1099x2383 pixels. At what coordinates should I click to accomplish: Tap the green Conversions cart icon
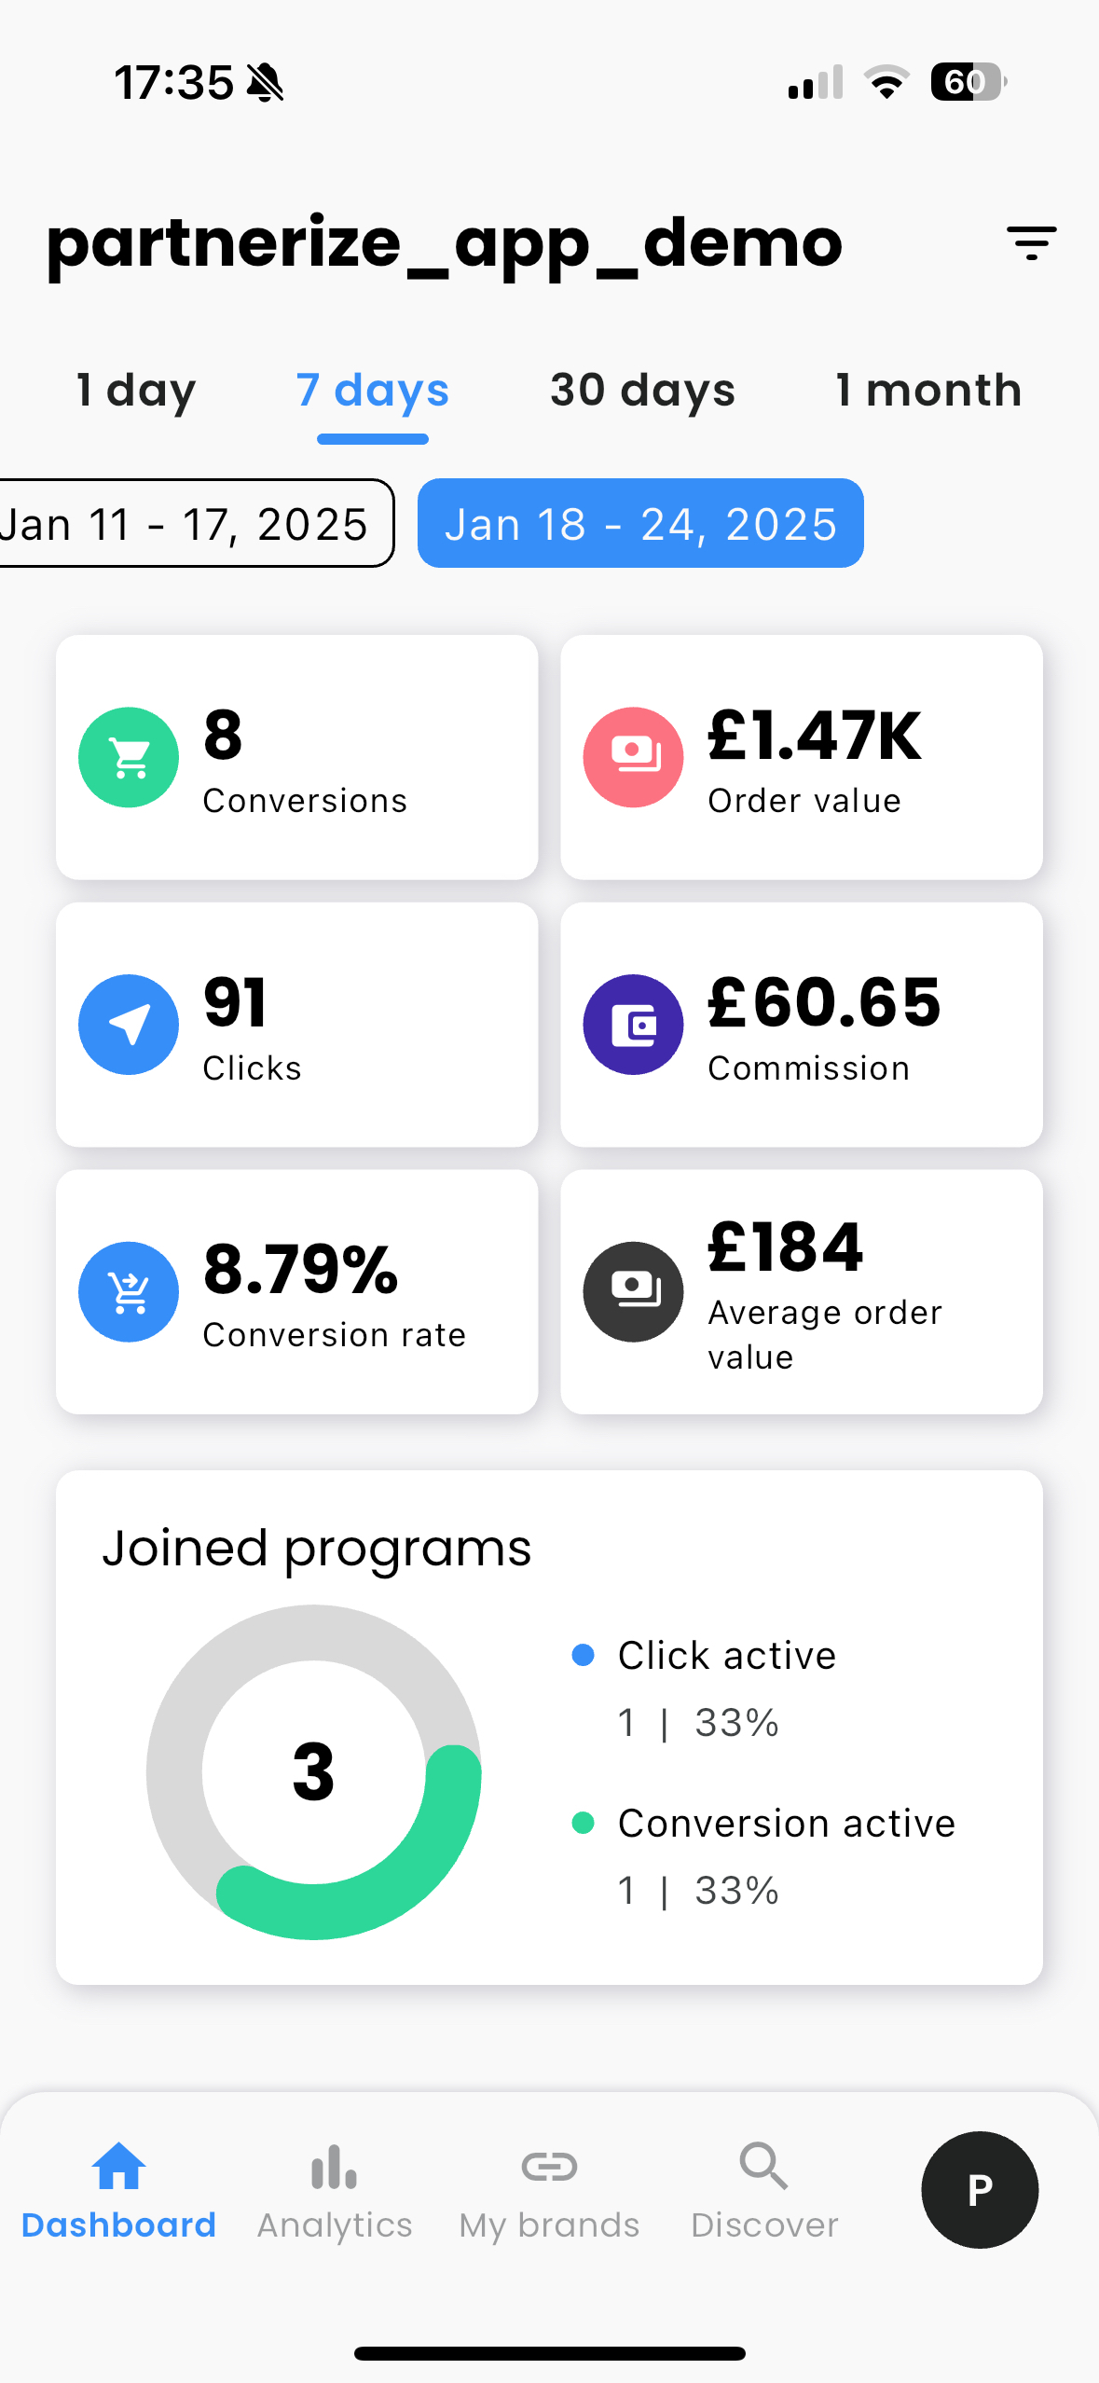[129, 757]
